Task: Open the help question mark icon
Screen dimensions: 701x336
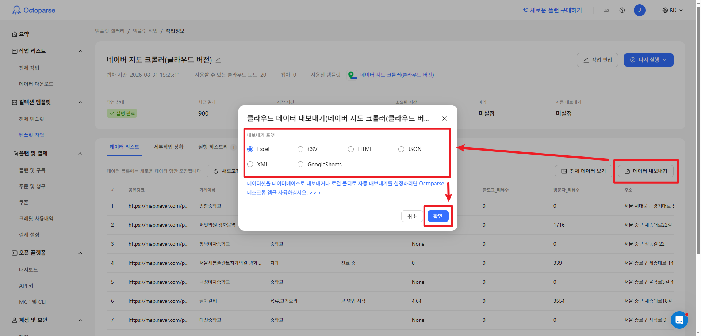Action: pos(622,10)
